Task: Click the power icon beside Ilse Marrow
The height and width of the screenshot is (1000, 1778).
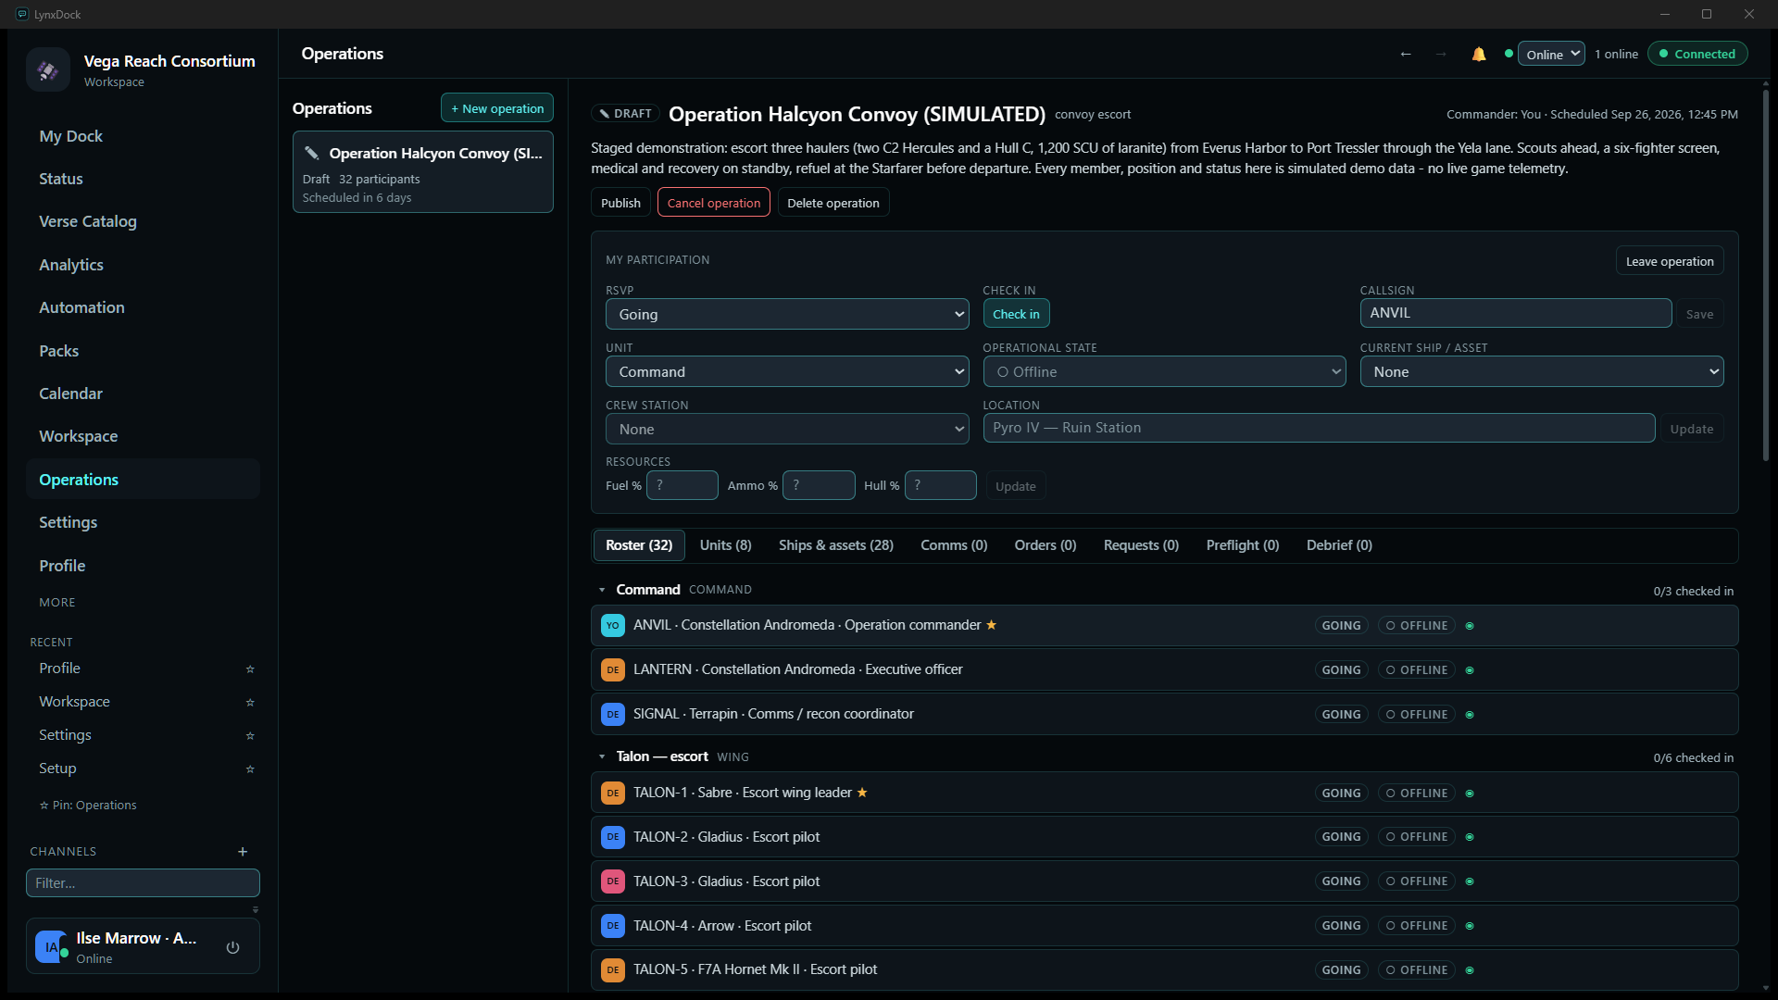Action: [x=232, y=947]
